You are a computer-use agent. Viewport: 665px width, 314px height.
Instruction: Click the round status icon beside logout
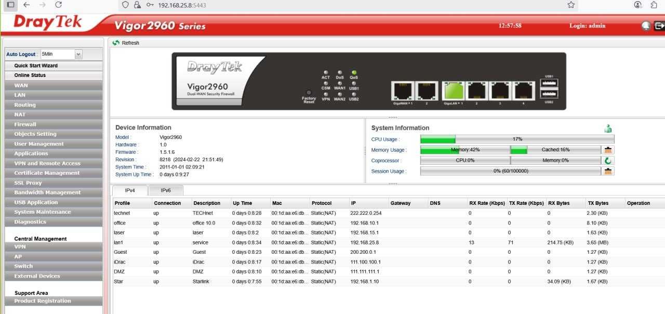pos(646,26)
